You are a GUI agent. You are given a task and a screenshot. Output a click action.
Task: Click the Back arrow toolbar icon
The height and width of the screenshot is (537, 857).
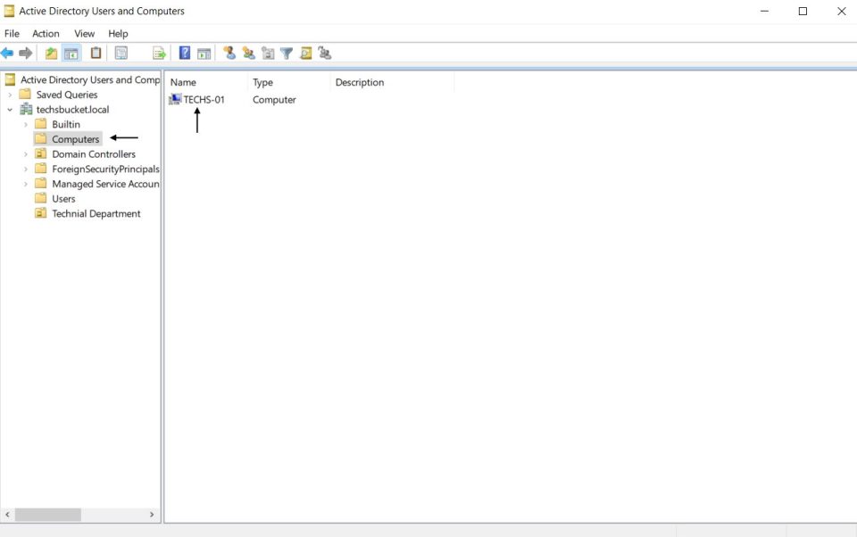[x=7, y=53]
